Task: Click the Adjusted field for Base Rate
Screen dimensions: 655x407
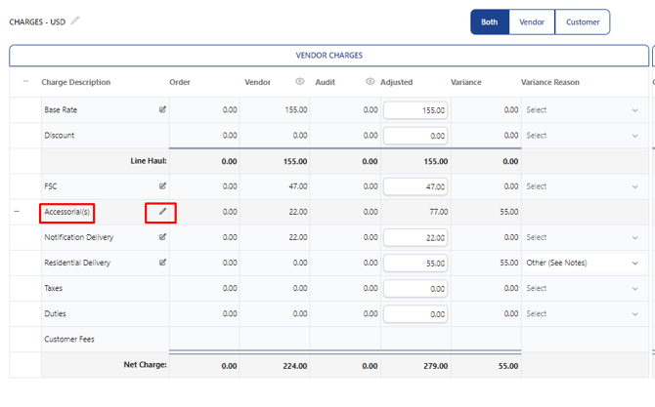Action: click(415, 110)
